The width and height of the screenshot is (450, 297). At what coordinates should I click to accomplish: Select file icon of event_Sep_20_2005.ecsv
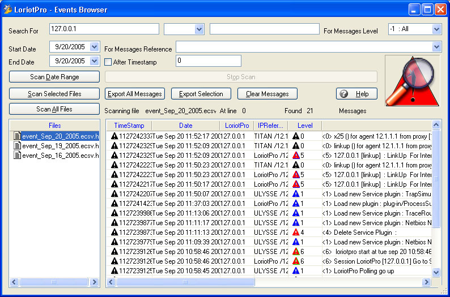point(18,136)
